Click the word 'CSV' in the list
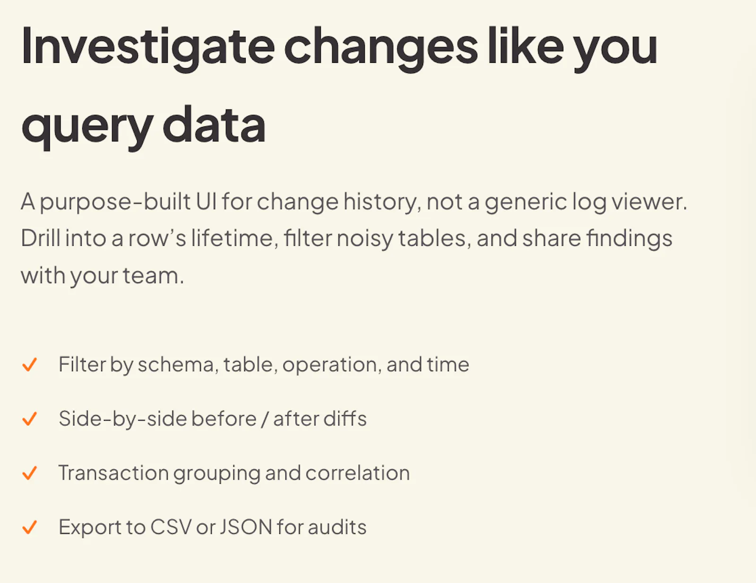The width and height of the screenshot is (756, 583). pos(171,527)
